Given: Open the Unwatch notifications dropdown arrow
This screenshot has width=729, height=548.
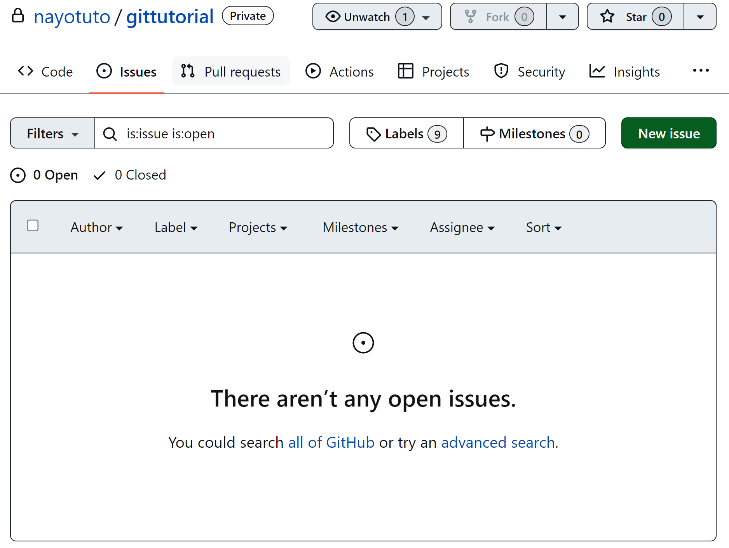Looking at the screenshot, I should click(x=426, y=17).
